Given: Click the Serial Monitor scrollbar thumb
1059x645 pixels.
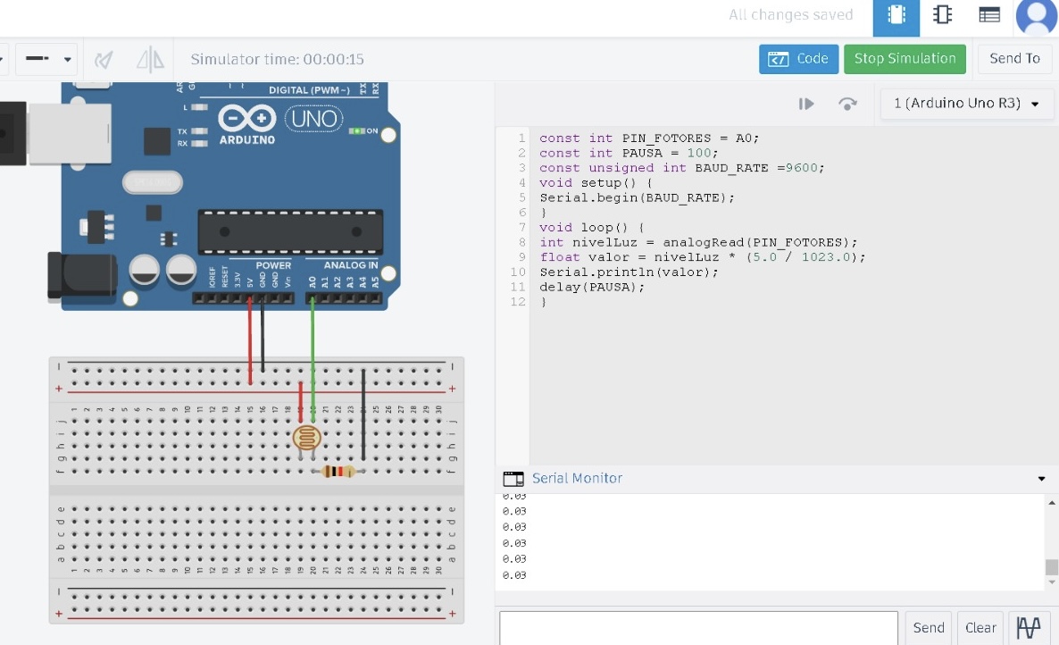Looking at the screenshot, I should pyautogui.click(x=1051, y=567).
